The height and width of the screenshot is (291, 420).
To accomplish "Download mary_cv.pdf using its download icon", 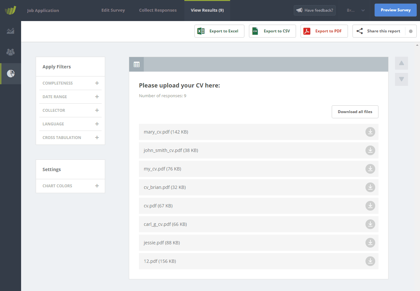I will click(x=370, y=132).
